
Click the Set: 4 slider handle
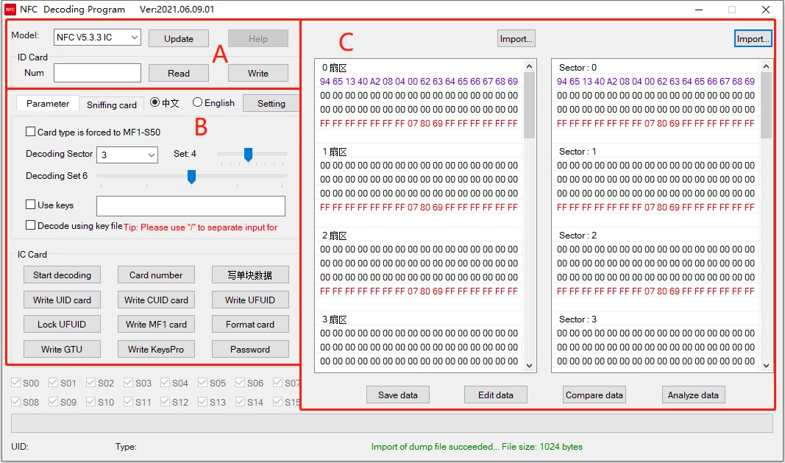248,155
